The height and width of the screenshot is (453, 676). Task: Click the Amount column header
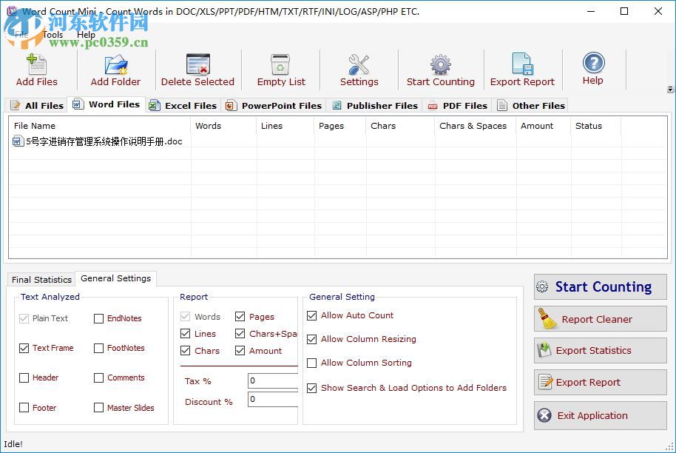(543, 126)
